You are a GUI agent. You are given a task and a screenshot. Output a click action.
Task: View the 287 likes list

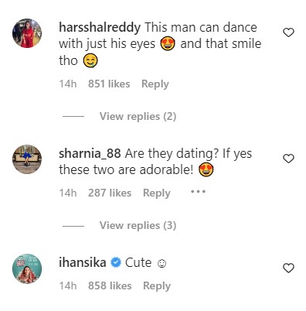pyautogui.click(x=110, y=193)
